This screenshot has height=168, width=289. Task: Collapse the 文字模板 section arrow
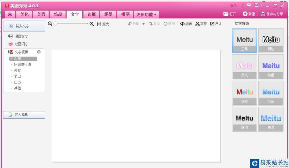[x=39, y=52]
